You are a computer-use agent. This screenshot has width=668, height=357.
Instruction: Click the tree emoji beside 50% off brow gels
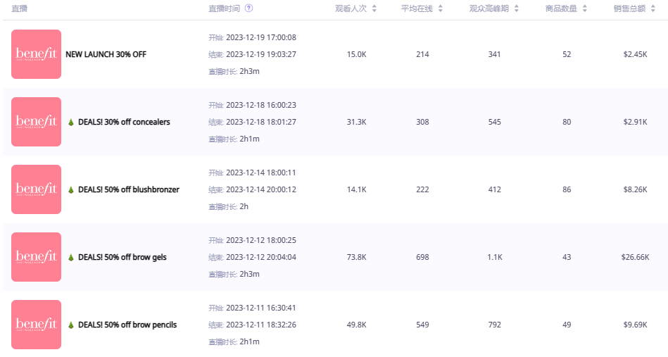[70, 257]
